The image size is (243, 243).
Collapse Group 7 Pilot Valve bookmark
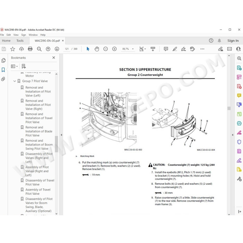(x=15, y=81)
